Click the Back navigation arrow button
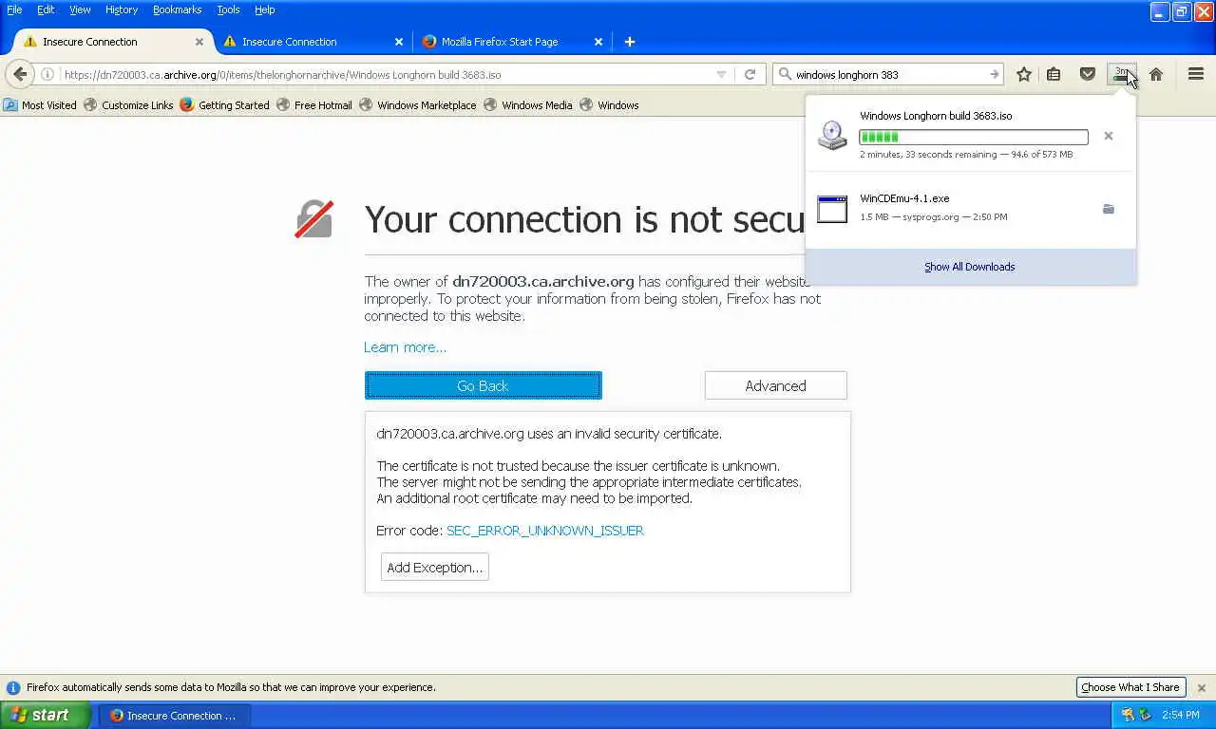 click(20, 74)
